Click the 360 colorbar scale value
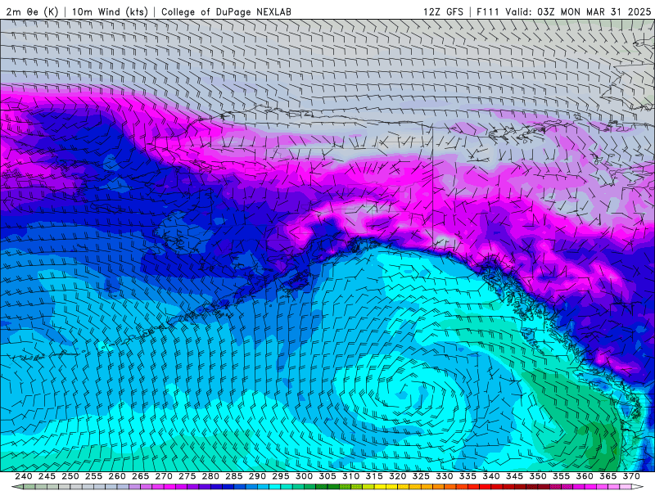Image resolution: width=655 pixels, height=491 pixels. (585, 476)
